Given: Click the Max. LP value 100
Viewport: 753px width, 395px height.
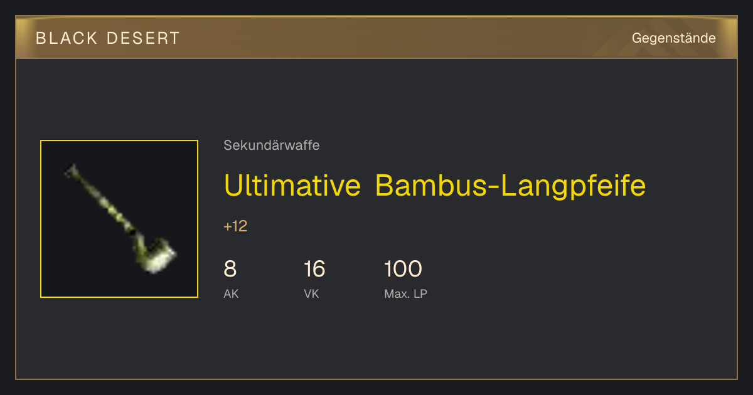Looking at the screenshot, I should tap(403, 269).
